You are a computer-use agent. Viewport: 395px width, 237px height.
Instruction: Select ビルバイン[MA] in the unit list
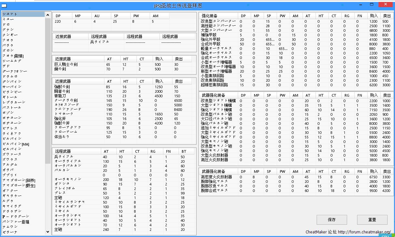click(16, 144)
